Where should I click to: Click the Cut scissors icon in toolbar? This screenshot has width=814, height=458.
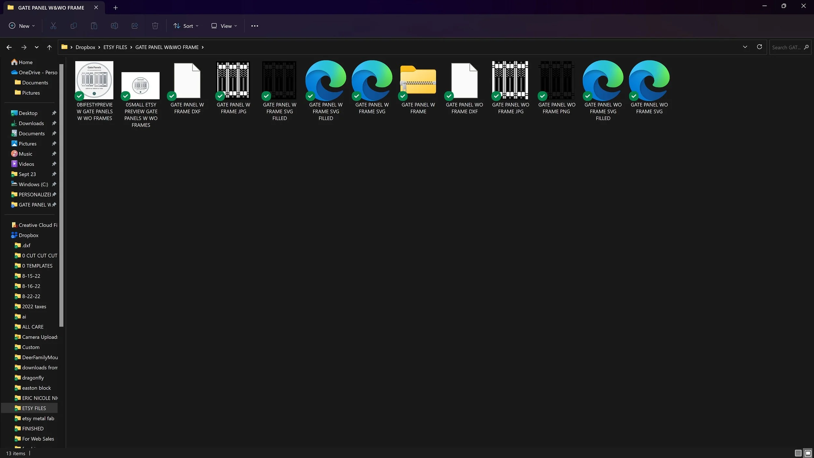[53, 26]
